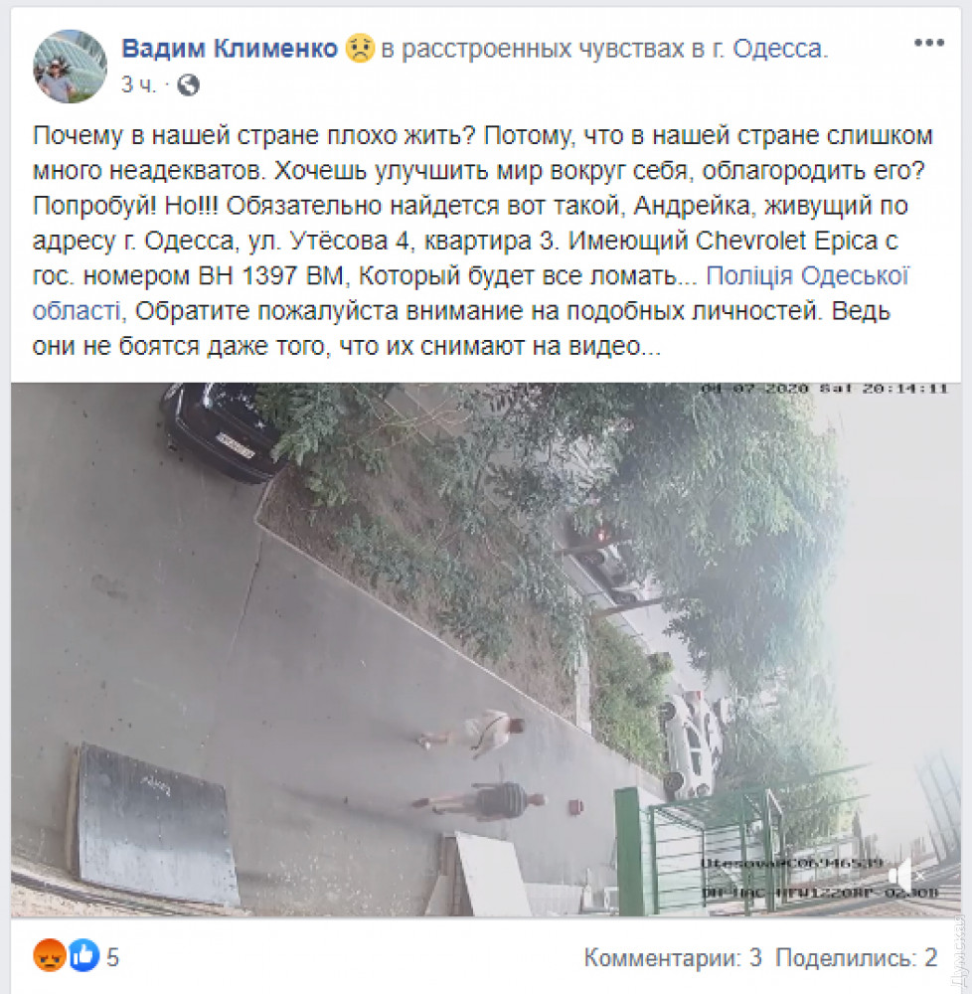Open Комментарии: 3 comments list
The width and height of the screenshot is (972, 994).
coord(672,957)
